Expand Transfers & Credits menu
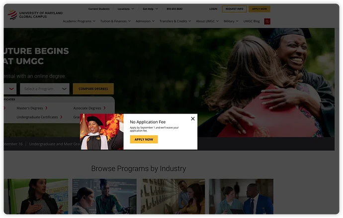The width and height of the screenshot is (343, 218). pos(175,21)
